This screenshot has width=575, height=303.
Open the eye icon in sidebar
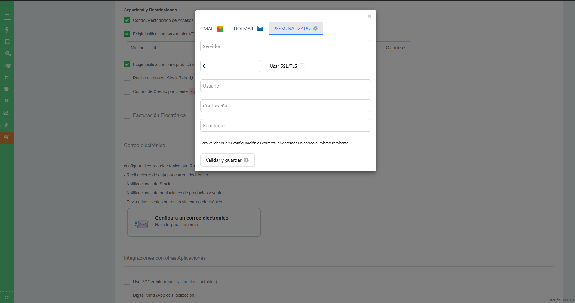tap(8, 66)
